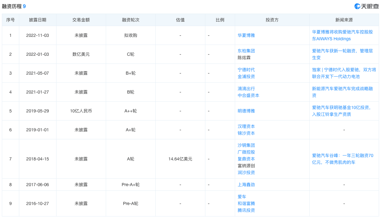This screenshot has height=218, width=380.
Task: Select the 披露日期 column header
Action: (38, 20)
